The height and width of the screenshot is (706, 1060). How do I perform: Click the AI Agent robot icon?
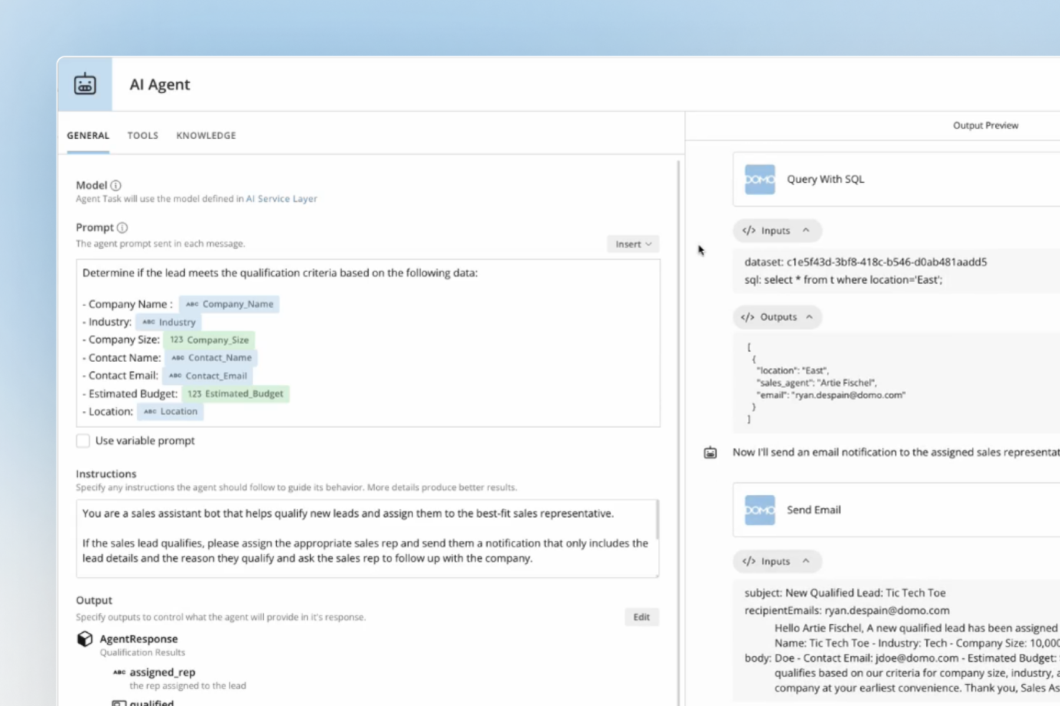coord(85,84)
